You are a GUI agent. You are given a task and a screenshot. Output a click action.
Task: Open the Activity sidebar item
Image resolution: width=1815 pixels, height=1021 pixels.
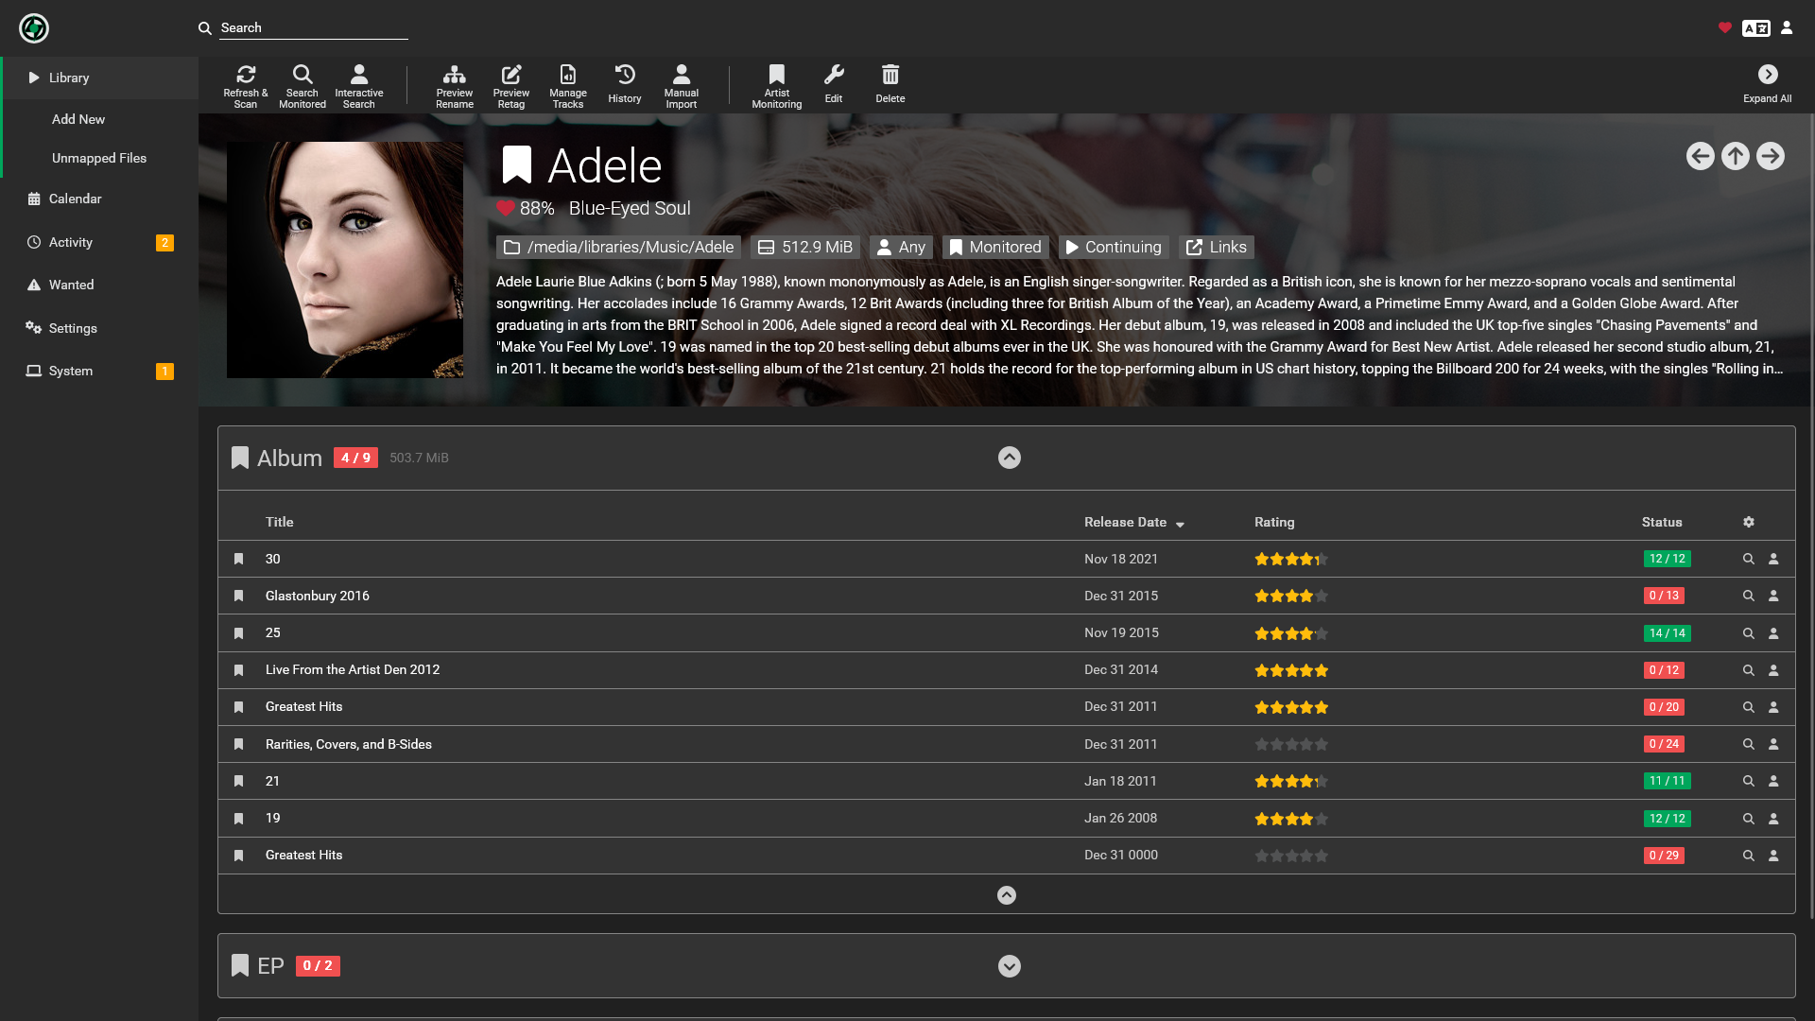[x=71, y=242]
